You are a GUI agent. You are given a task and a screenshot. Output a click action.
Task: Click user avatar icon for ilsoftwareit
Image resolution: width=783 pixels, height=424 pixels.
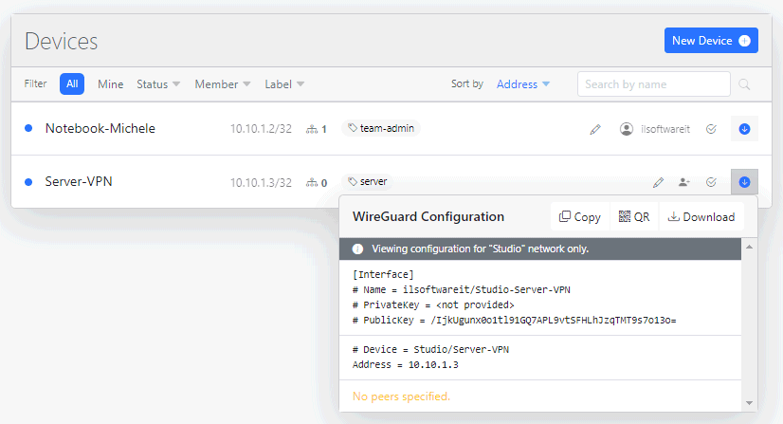627,129
